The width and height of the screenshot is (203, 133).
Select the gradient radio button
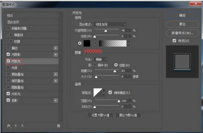click(95, 43)
